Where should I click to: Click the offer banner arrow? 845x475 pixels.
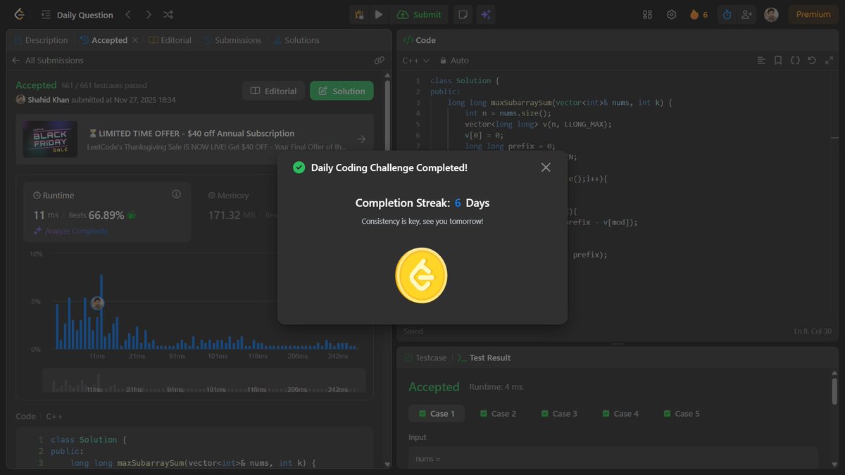coord(361,139)
